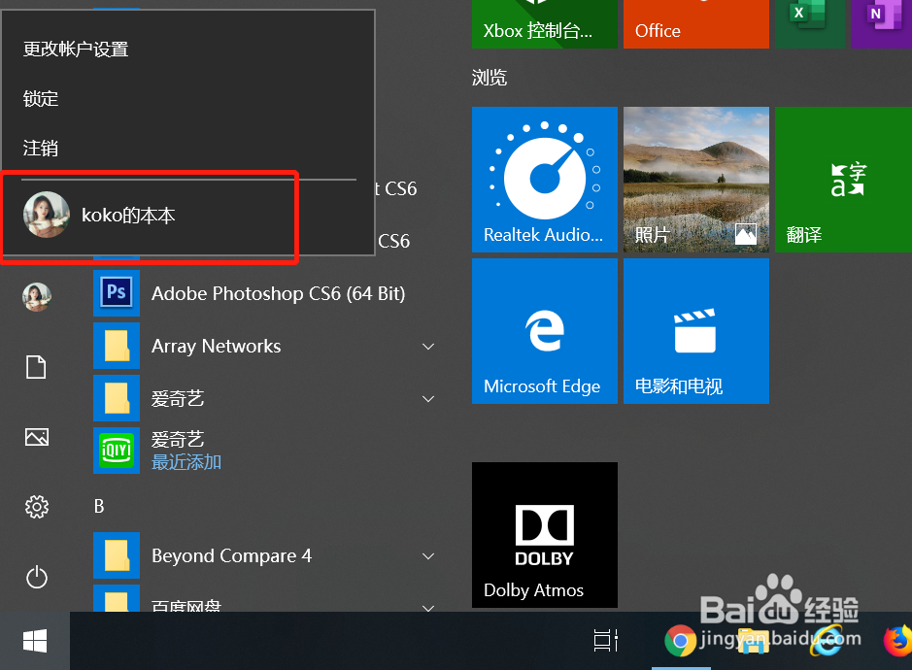Click the 浏览 group heading
This screenshot has width=912, height=670.
pos(490,78)
